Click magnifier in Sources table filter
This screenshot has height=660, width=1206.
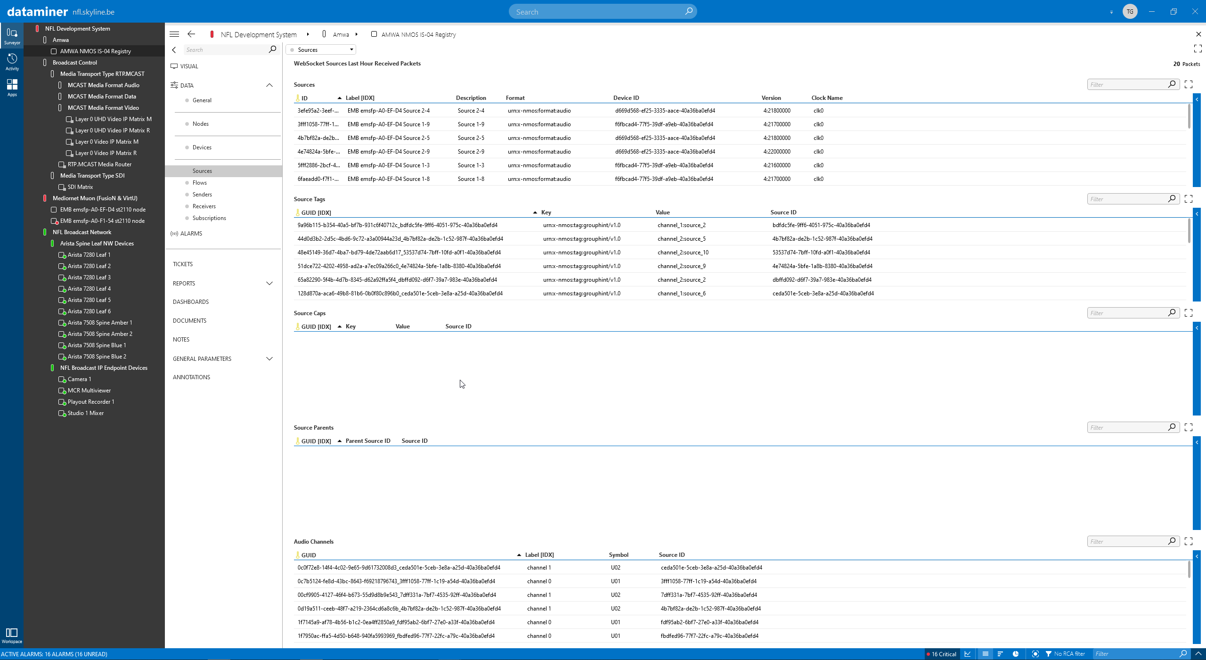1172,84
